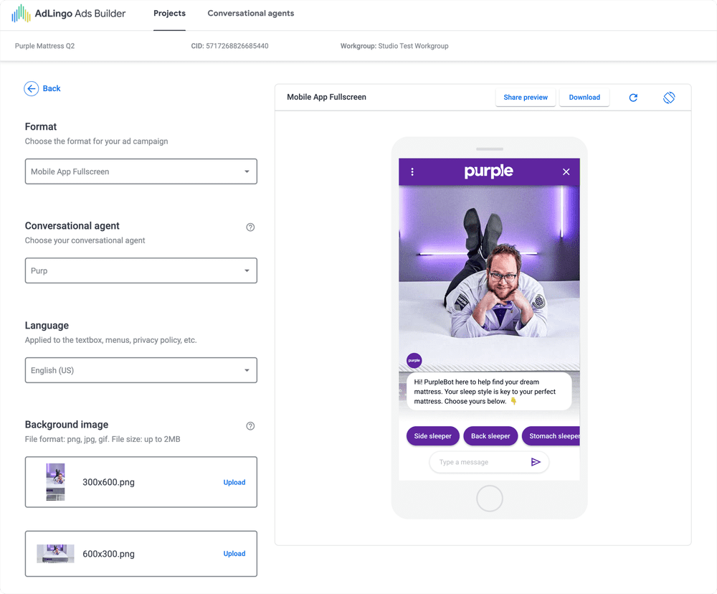Click the Download button
The width and height of the screenshot is (717, 594).
[x=584, y=97]
